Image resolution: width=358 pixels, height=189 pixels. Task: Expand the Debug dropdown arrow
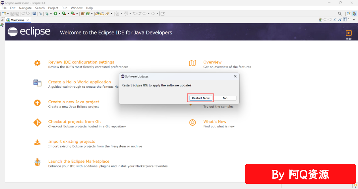point(51,14)
